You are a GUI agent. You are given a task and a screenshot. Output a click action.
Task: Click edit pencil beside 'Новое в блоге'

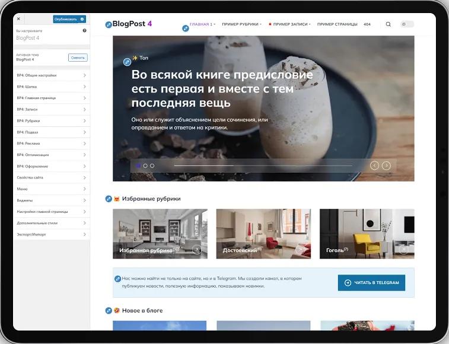click(108, 310)
